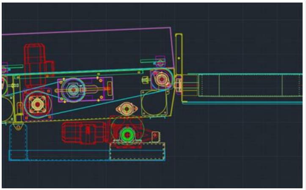
Task: Click the red horizontal gearmotor below the frame
Action: [85, 131]
